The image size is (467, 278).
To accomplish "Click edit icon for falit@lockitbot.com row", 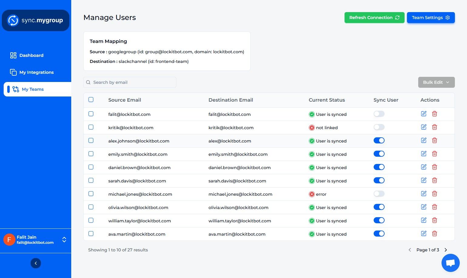I will (424, 114).
